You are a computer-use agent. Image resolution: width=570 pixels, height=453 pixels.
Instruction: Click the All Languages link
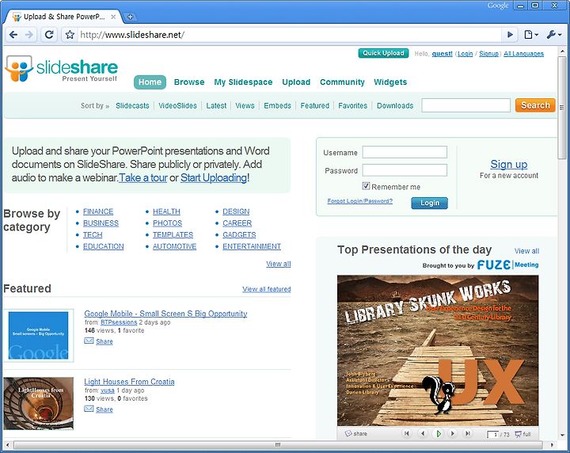pyautogui.click(x=523, y=54)
